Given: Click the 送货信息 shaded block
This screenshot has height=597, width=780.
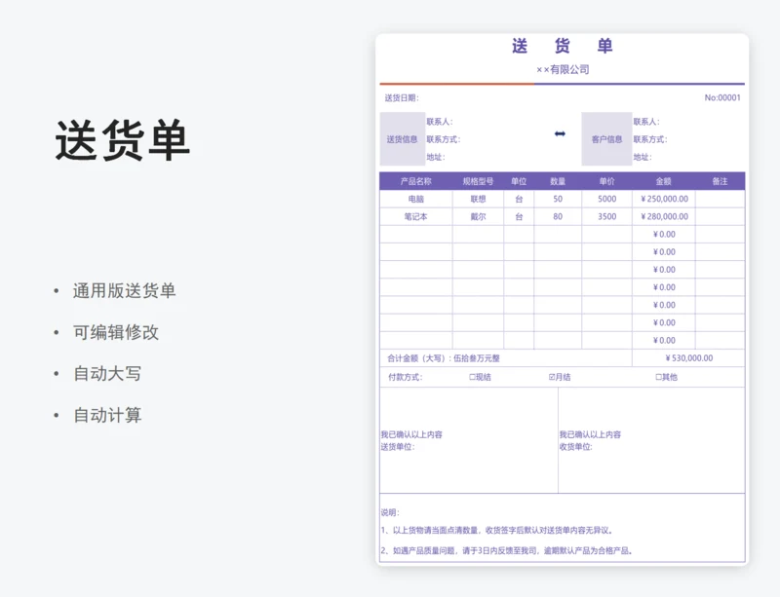Looking at the screenshot, I should 403,139.
